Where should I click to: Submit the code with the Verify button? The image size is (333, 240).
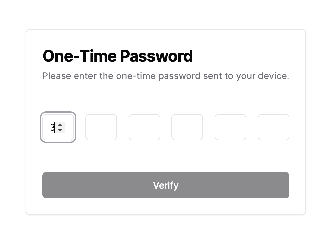pos(166,185)
